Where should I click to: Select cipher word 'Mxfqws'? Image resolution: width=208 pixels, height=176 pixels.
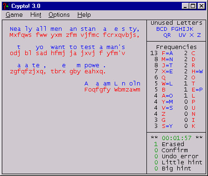point(21,35)
